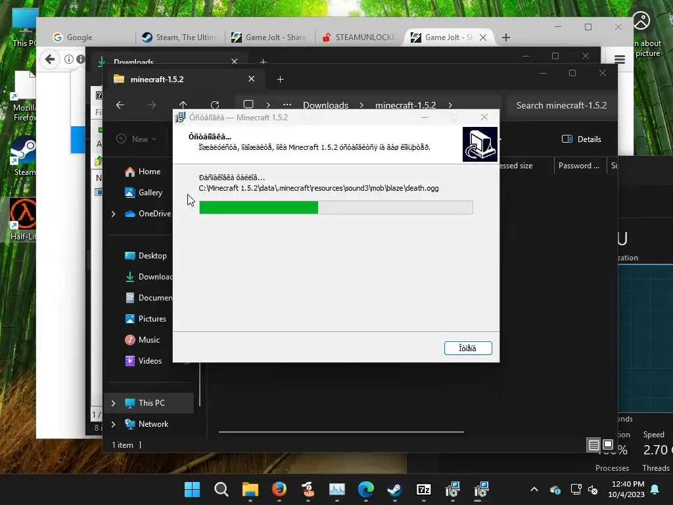The image size is (673, 505).
Task: Refresh the minecraft-1.5.2 folder view
Action: (x=215, y=105)
